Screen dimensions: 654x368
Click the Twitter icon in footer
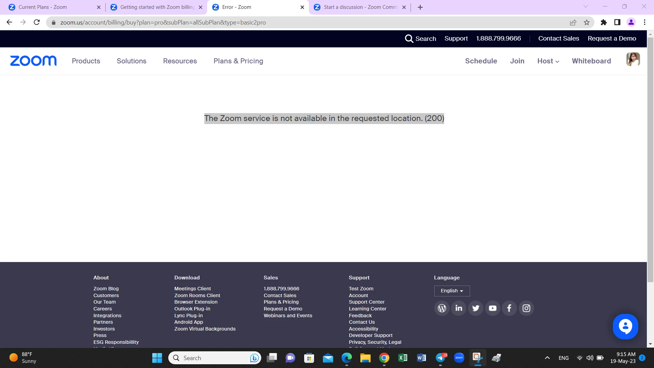(x=476, y=308)
